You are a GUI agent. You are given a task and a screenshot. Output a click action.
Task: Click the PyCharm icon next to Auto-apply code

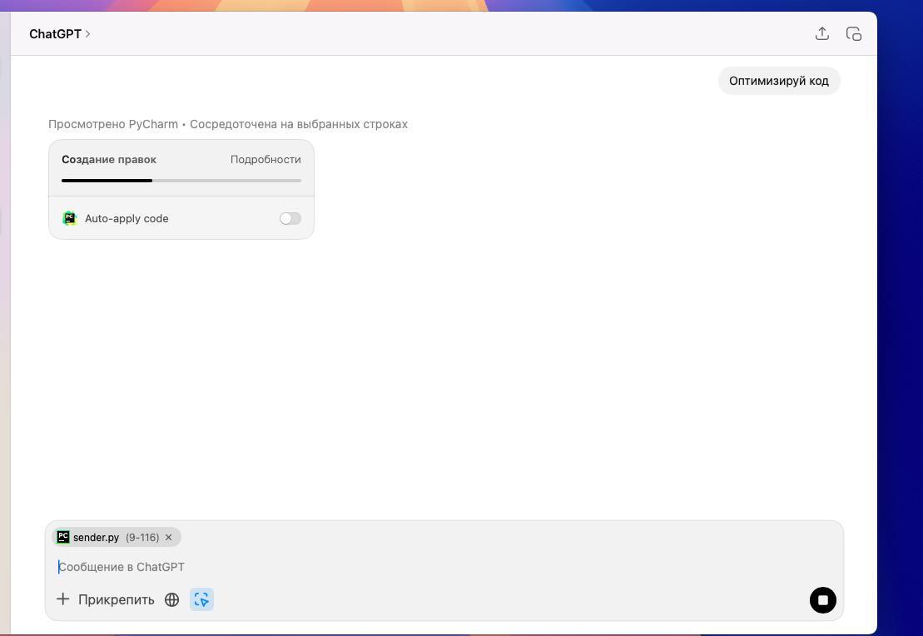tap(69, 218)
